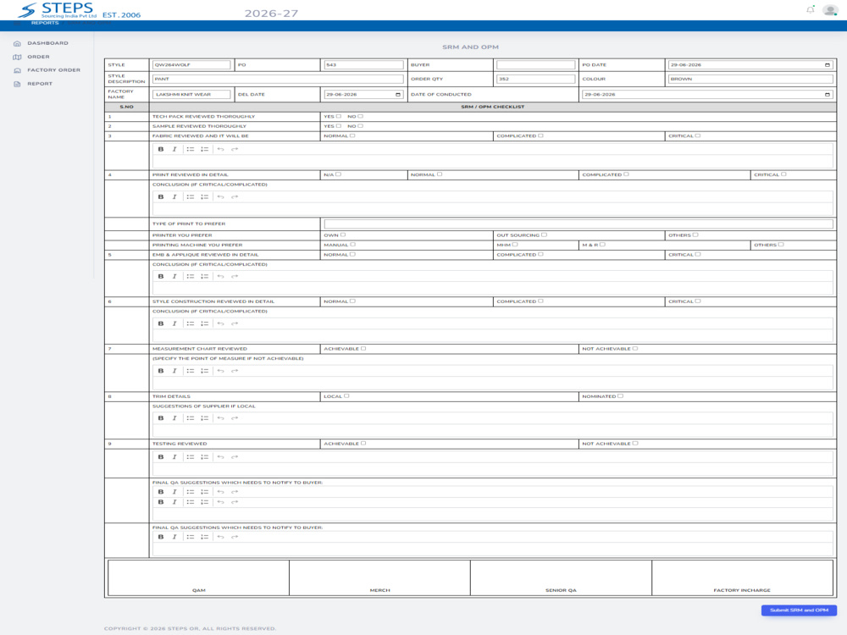
Task: Click the Report document icon in sidebar
Action: tap(17, 84)
